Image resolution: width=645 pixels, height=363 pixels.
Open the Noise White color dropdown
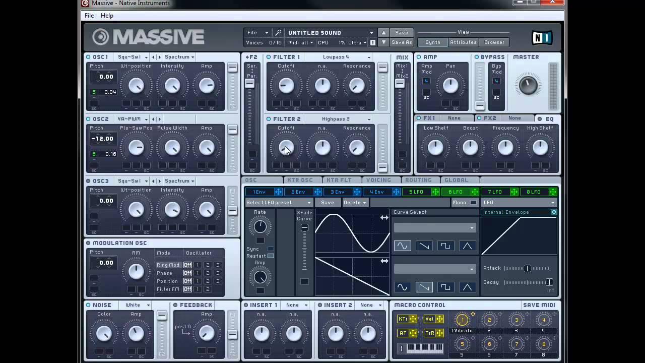click(137, 305)
